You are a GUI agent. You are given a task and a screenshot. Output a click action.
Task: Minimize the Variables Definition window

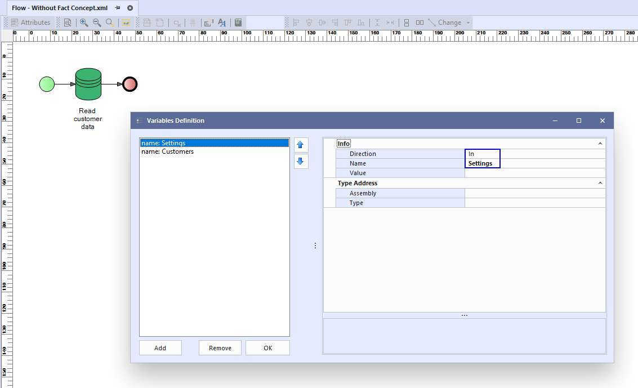(x=555, y=121)
